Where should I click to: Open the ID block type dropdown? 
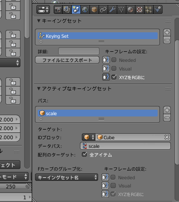[89, 137]
